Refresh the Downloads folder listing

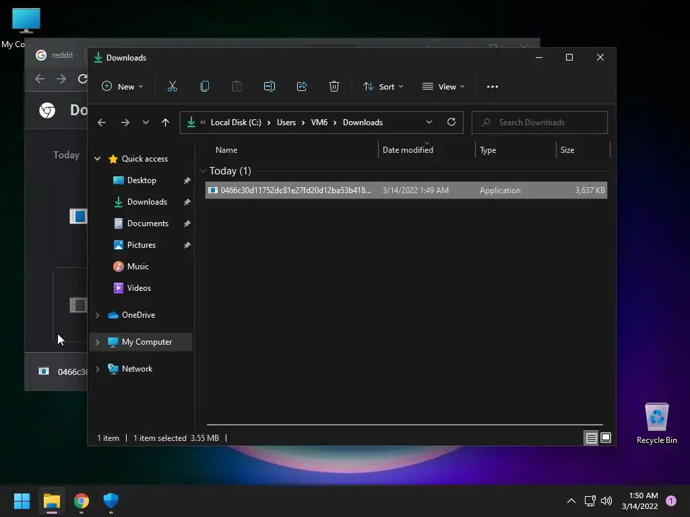point(451,123)
